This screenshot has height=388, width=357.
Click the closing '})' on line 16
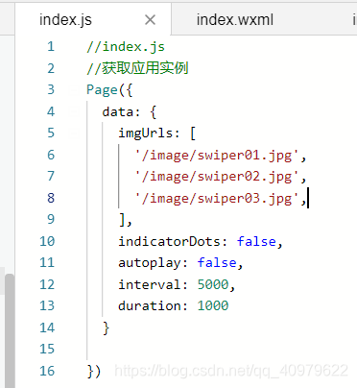(x=94, y=372)
